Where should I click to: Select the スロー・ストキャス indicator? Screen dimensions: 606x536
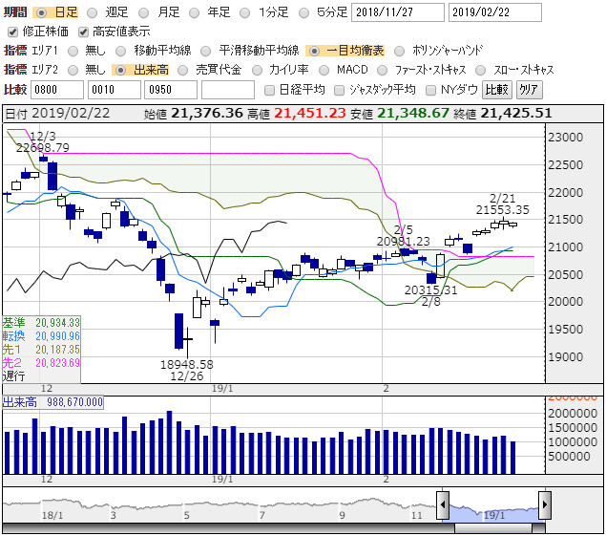480,70
